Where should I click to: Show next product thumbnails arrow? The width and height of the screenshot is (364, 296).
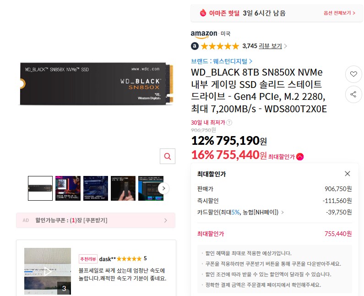[x=163, y=188]
